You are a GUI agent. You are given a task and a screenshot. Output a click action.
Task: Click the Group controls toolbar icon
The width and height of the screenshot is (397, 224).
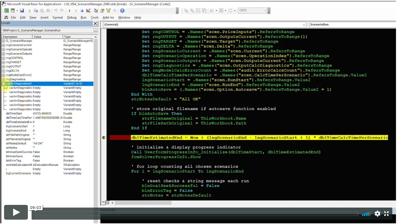(198, 10)
